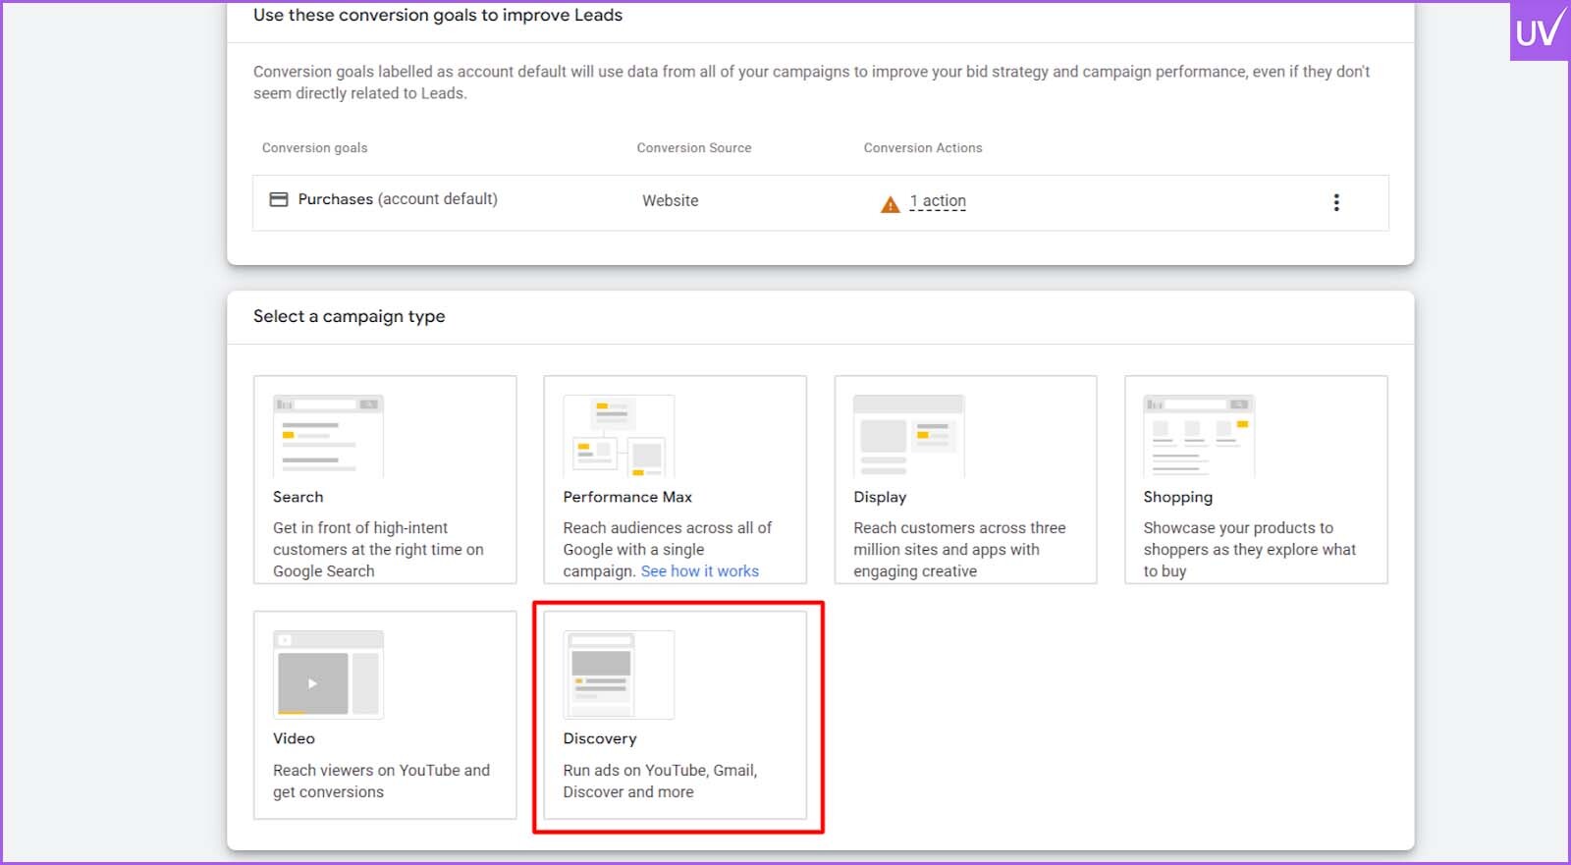Screen dimensions: 1571x865
Task: Choose the Performance Max campaign title
Action: tap(627, 497)
